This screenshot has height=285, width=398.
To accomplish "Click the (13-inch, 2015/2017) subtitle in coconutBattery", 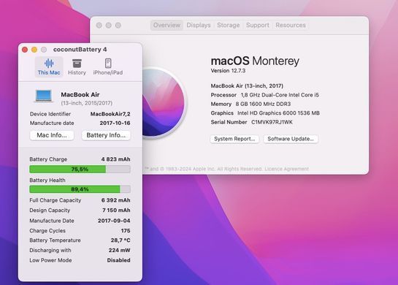I will point(87,103).
